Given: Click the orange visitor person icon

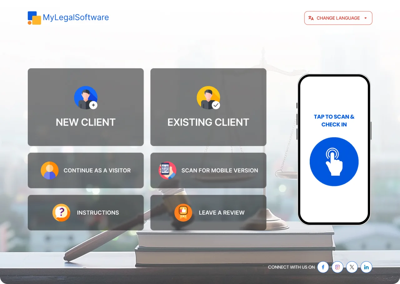Looking at the screenshot, I should click(x=50, y=171).
